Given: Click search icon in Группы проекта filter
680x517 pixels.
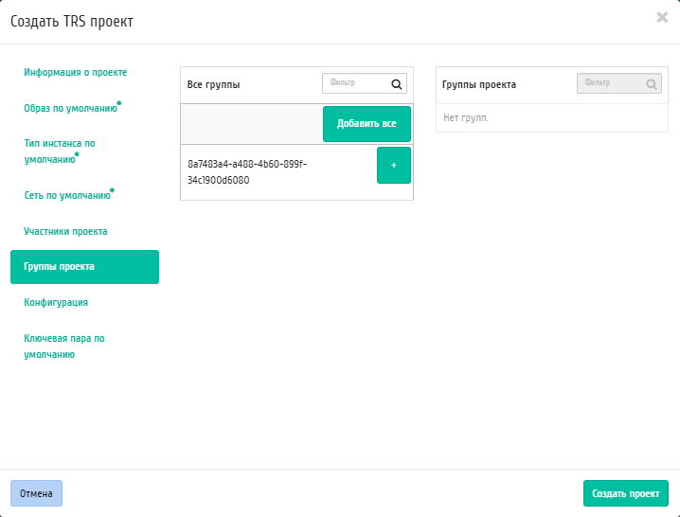Looking at the screenshot, I should click(652, 84).
